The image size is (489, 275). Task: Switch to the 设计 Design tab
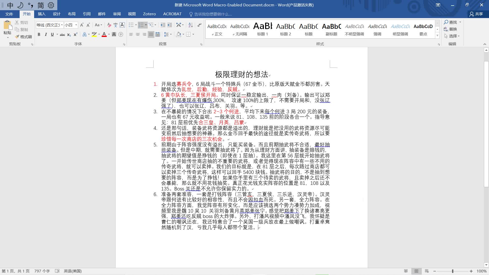[x=57, y=14]
